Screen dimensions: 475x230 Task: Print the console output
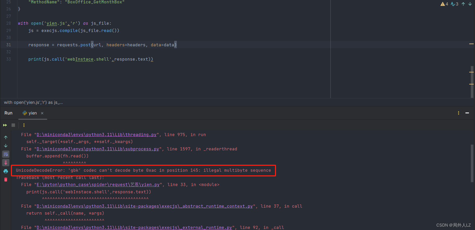[6, 171]
